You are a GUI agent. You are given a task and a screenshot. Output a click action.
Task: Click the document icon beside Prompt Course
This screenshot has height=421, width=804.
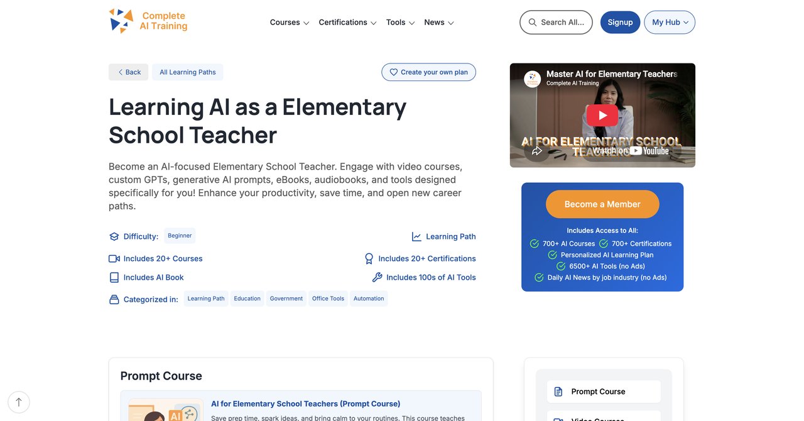(x=558, y=391)
